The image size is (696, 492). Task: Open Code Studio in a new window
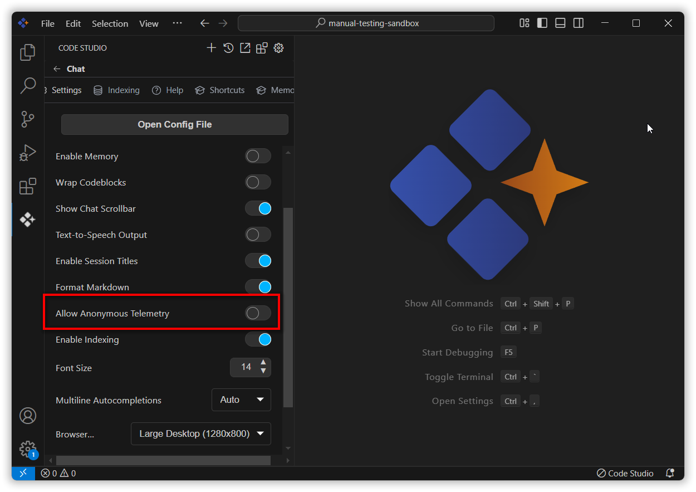point(245,48)
